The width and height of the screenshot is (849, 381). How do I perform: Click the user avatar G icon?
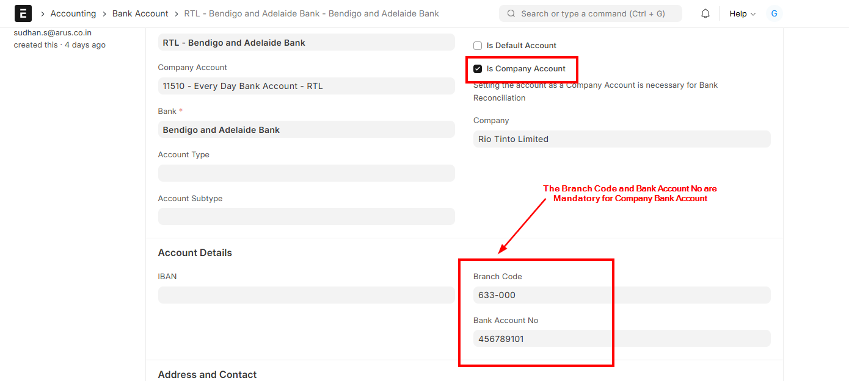774,13
